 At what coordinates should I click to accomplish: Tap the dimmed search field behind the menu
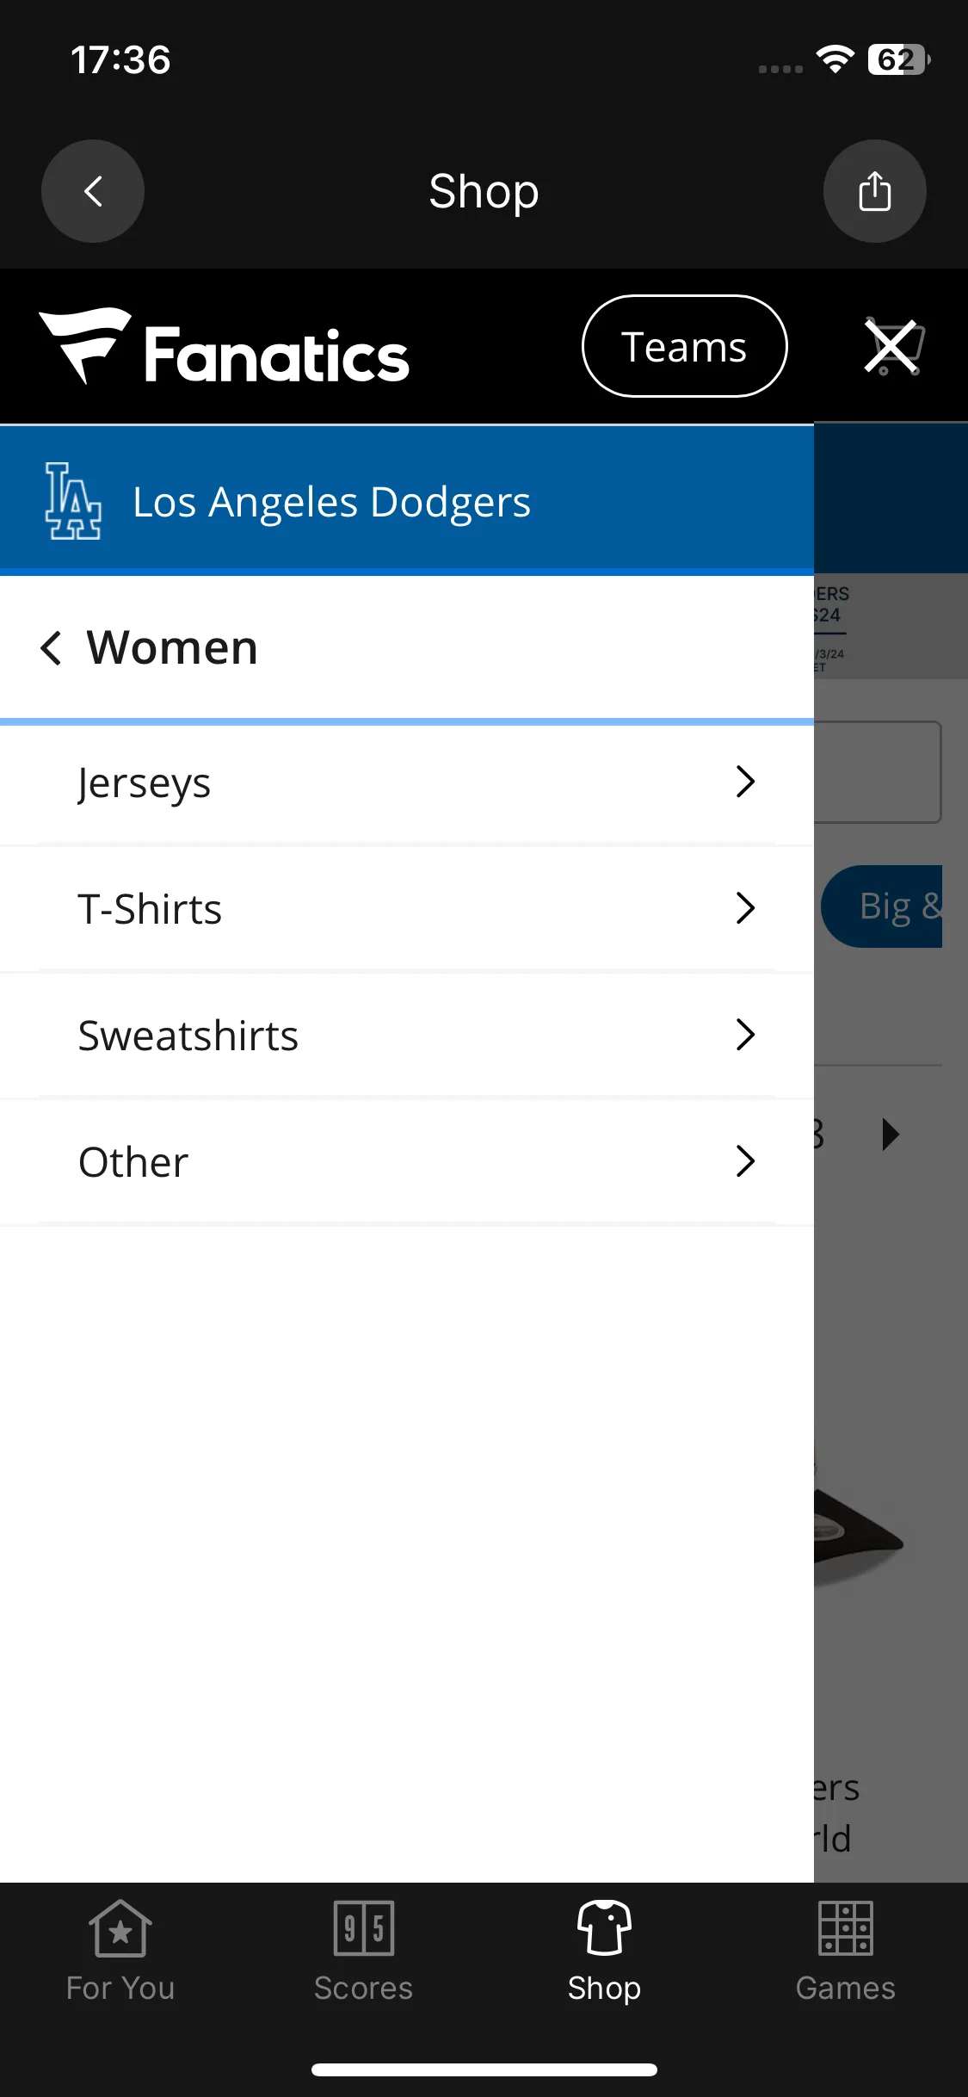[x=877, y=772]
